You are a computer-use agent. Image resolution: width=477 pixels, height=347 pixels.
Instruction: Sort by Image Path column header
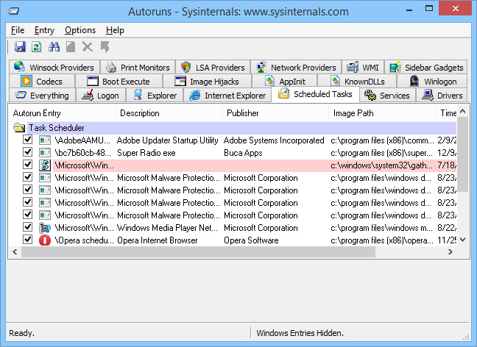(353, 113)
